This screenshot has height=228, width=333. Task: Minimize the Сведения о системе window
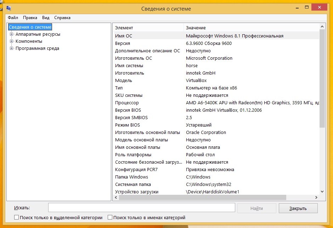tap(288, 7)
